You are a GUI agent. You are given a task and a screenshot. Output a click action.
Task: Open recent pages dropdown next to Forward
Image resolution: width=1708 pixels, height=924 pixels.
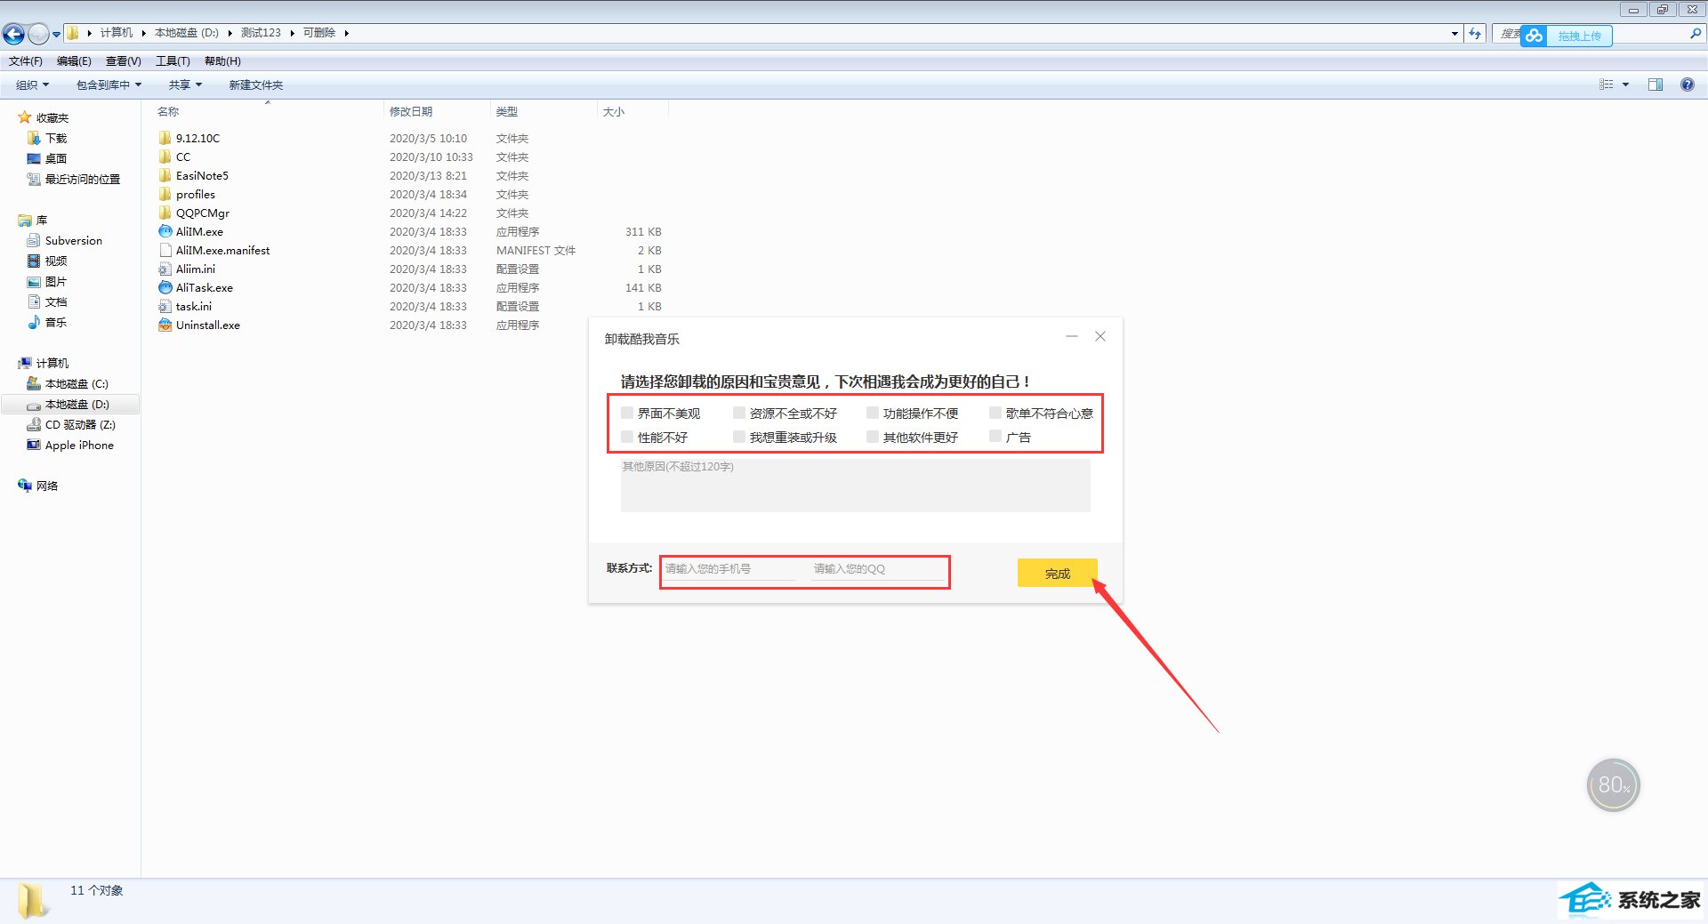tap(57, 34)
